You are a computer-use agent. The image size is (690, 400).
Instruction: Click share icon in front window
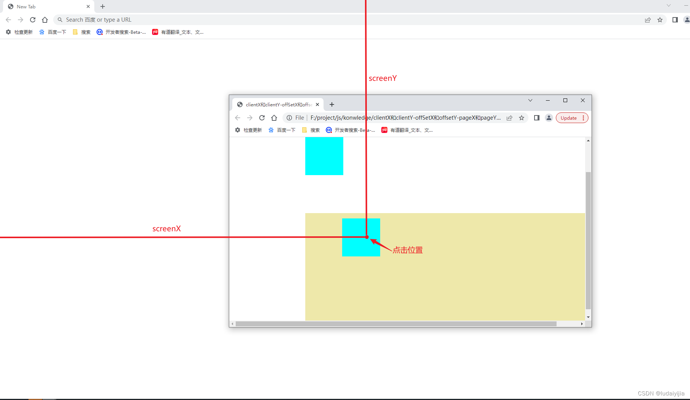coord(509,118)
